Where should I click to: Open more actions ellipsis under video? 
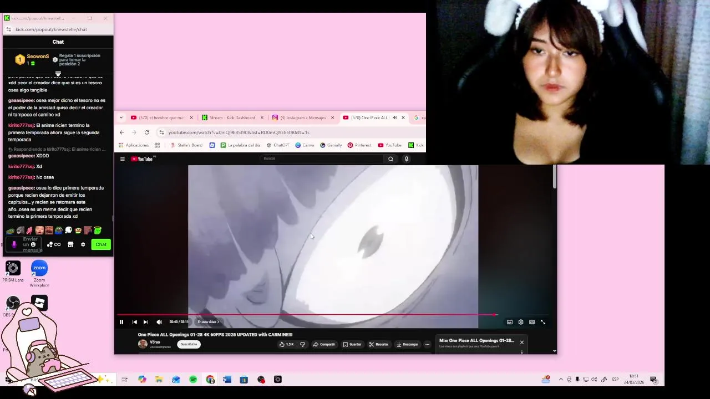pos(427,344)
